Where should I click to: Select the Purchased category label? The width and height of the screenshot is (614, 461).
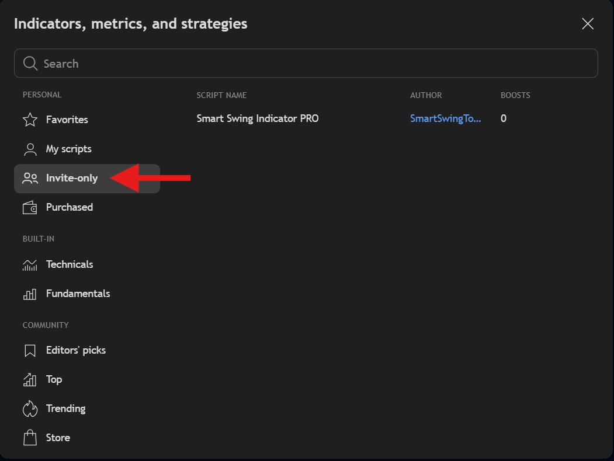coord(70,207)
